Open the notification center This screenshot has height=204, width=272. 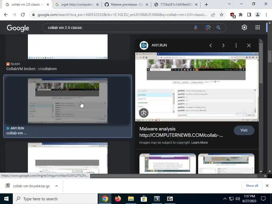(x=263, y=199)
